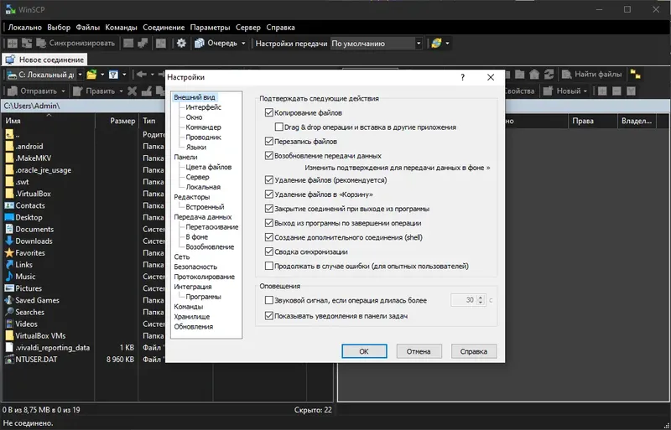Toggle Сводка синхронизации checkbox
This screenshot has width=671, height=430.
268,251
